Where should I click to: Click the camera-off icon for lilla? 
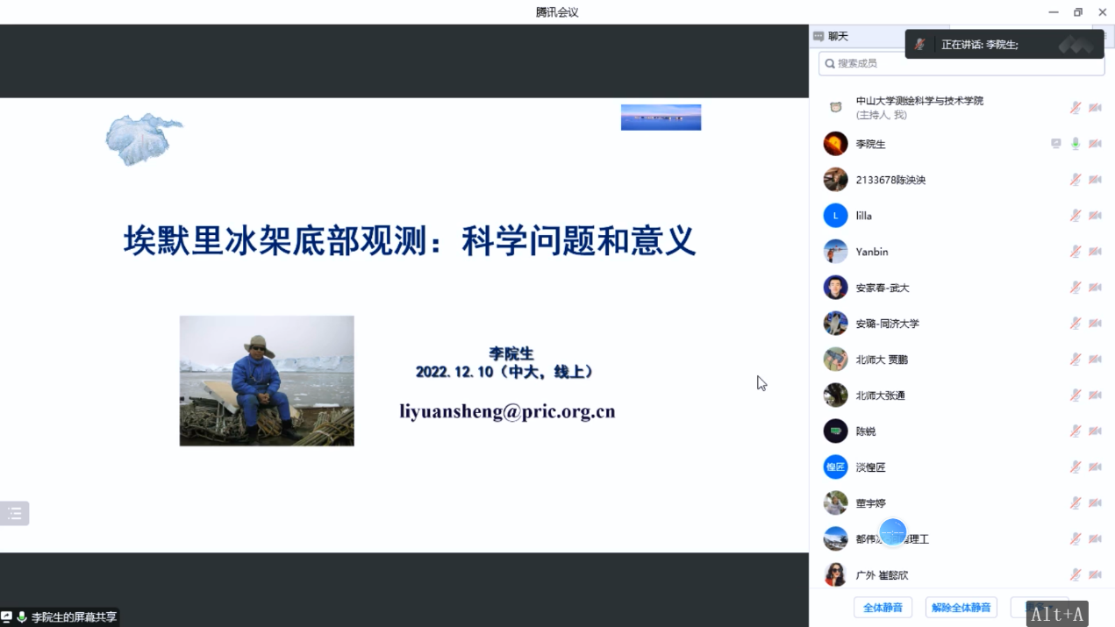tap(1095, 216)
